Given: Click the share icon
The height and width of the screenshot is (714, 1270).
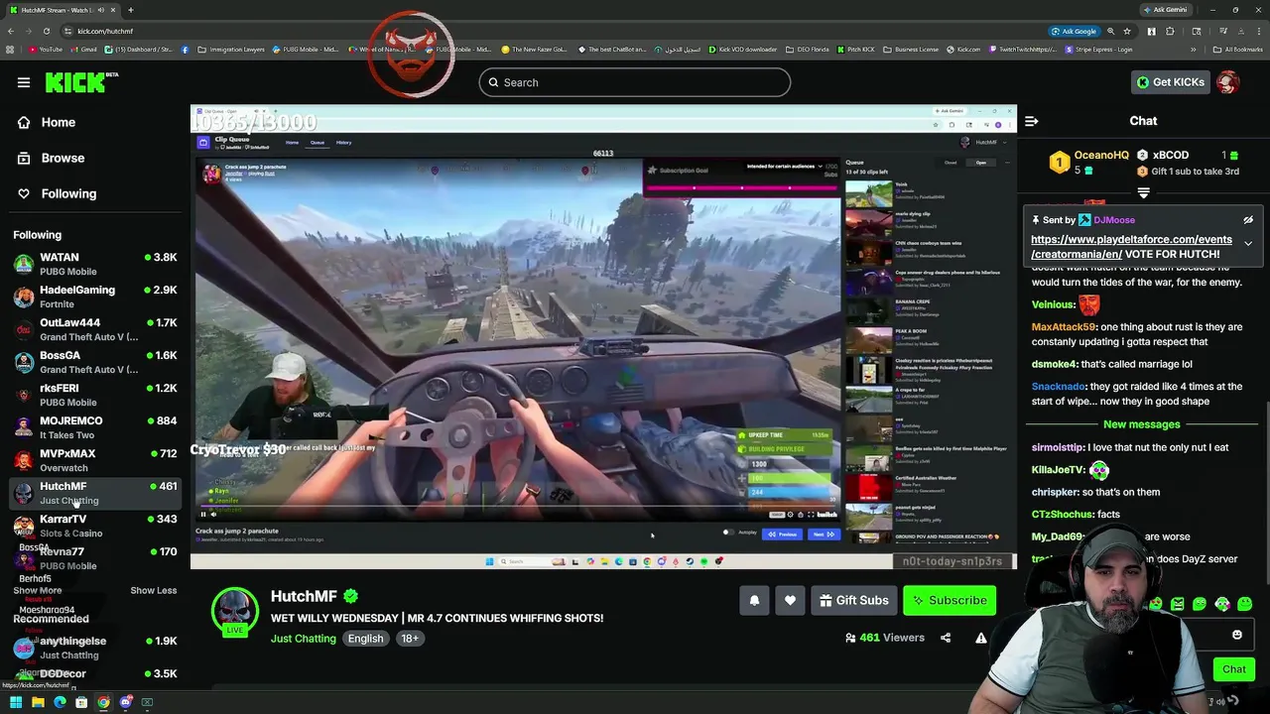Looking at the screenshot, I should pyautogui.click(x=946, y=638).
